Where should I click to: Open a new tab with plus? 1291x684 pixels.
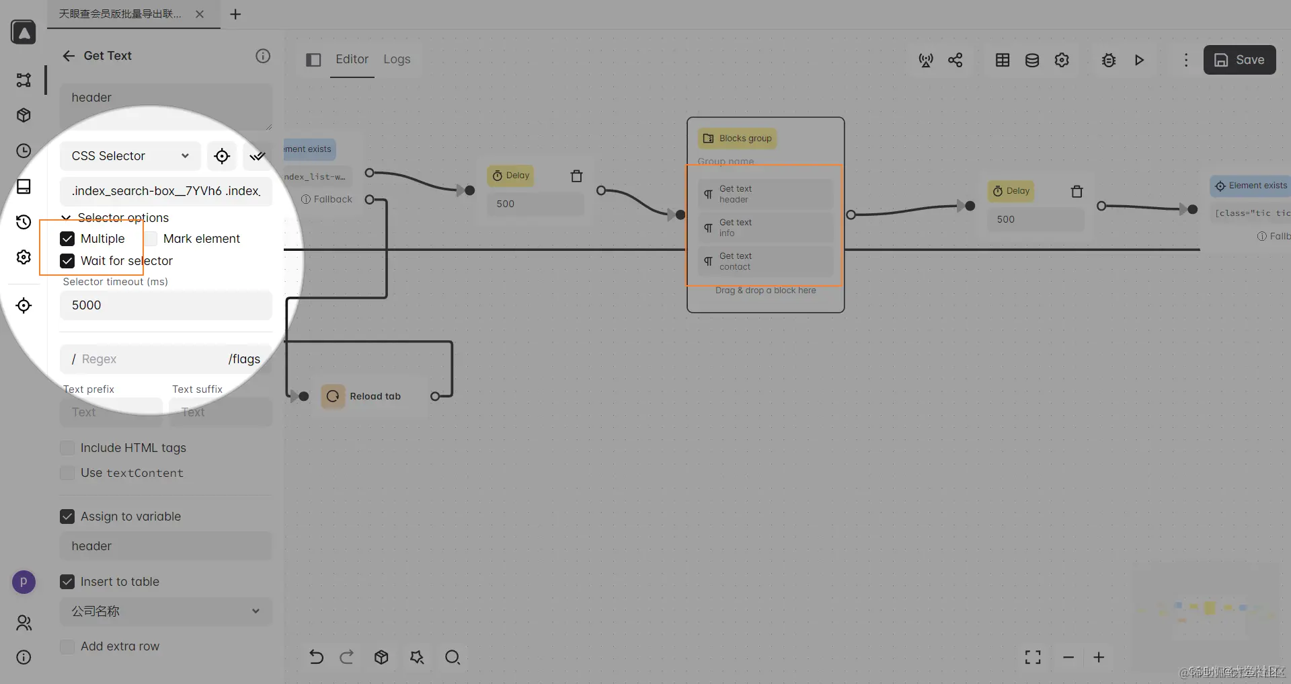click(x=235, y=14)
